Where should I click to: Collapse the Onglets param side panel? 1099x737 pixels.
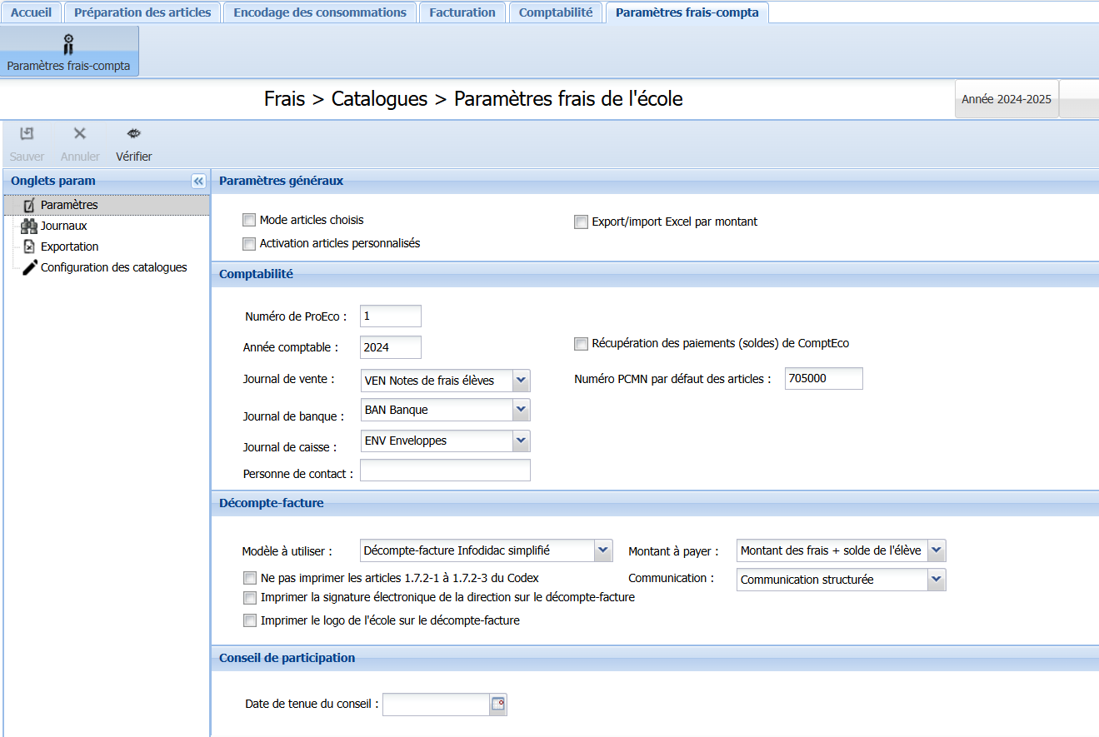coord(198,181)
